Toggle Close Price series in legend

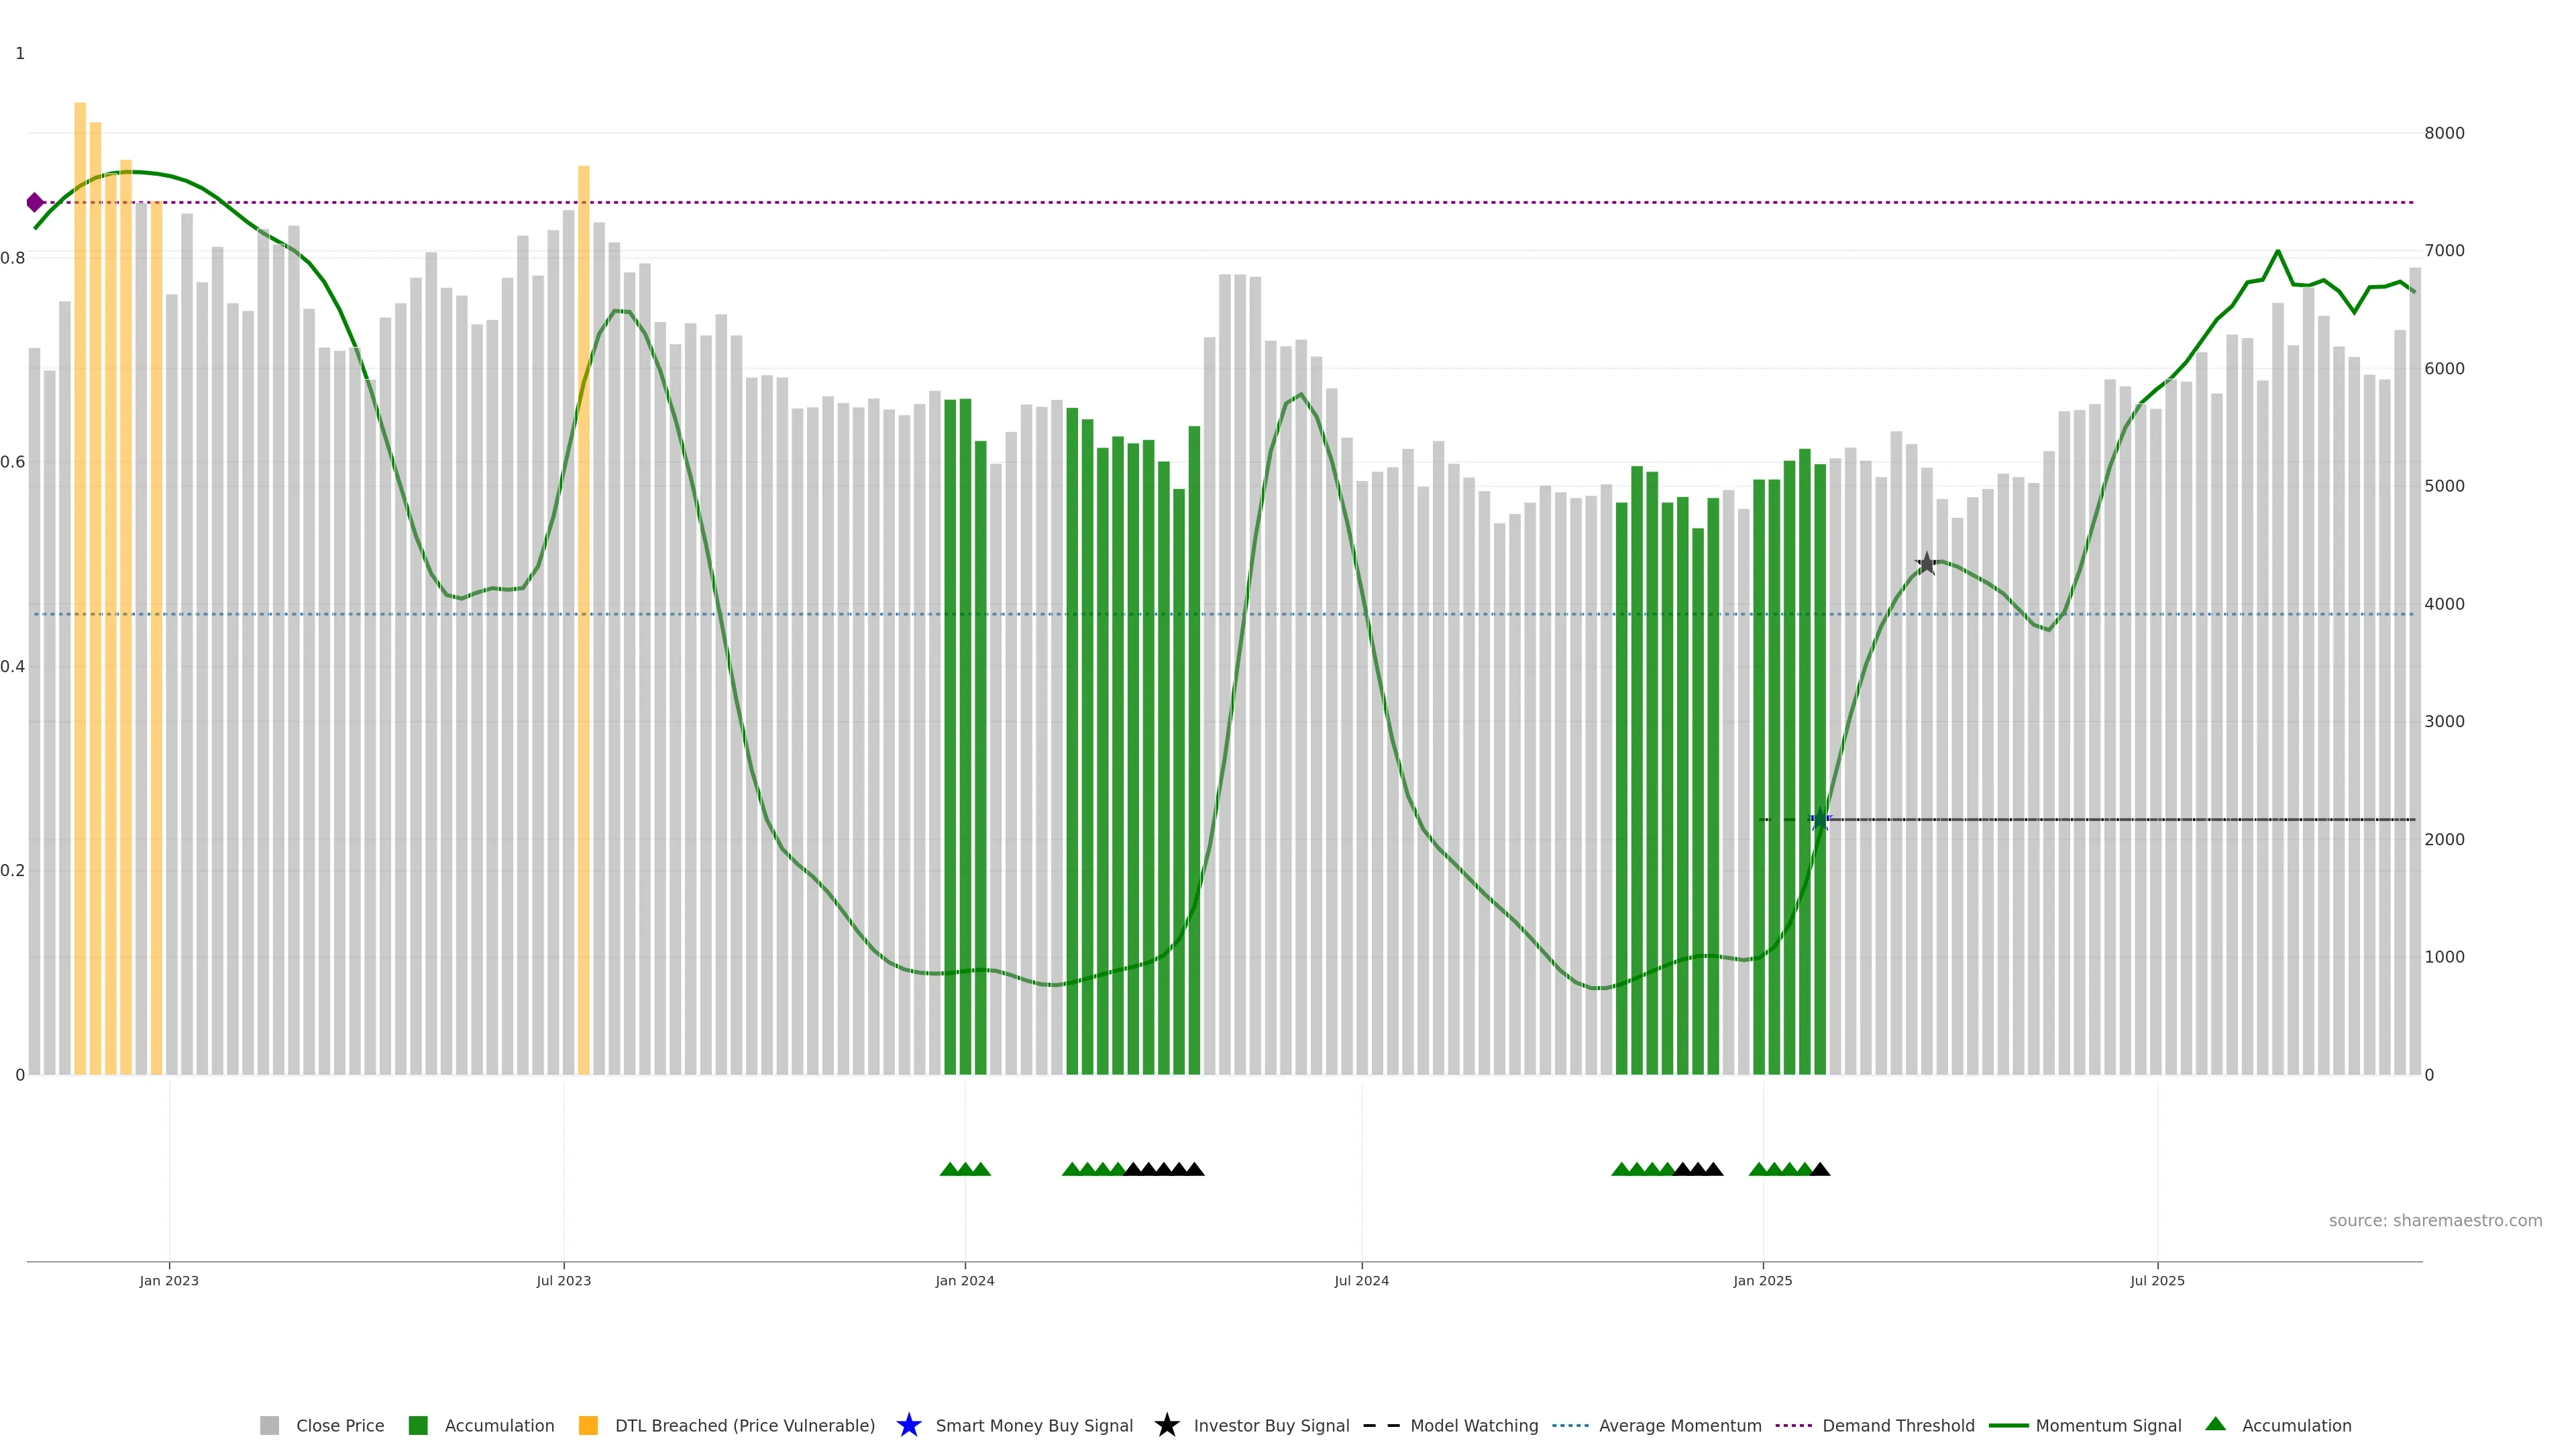[x=339, y=1425]
